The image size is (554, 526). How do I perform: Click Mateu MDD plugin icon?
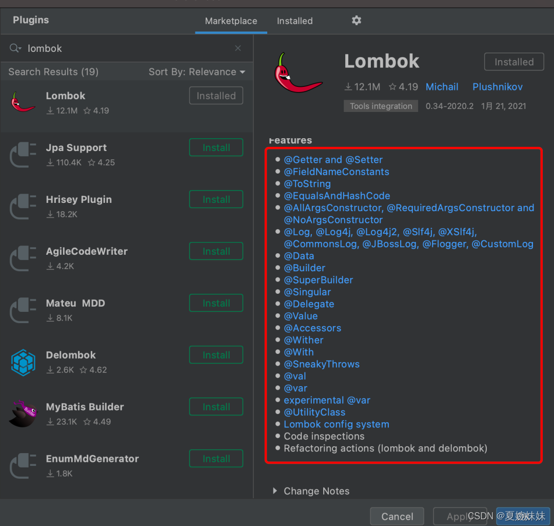23,310
